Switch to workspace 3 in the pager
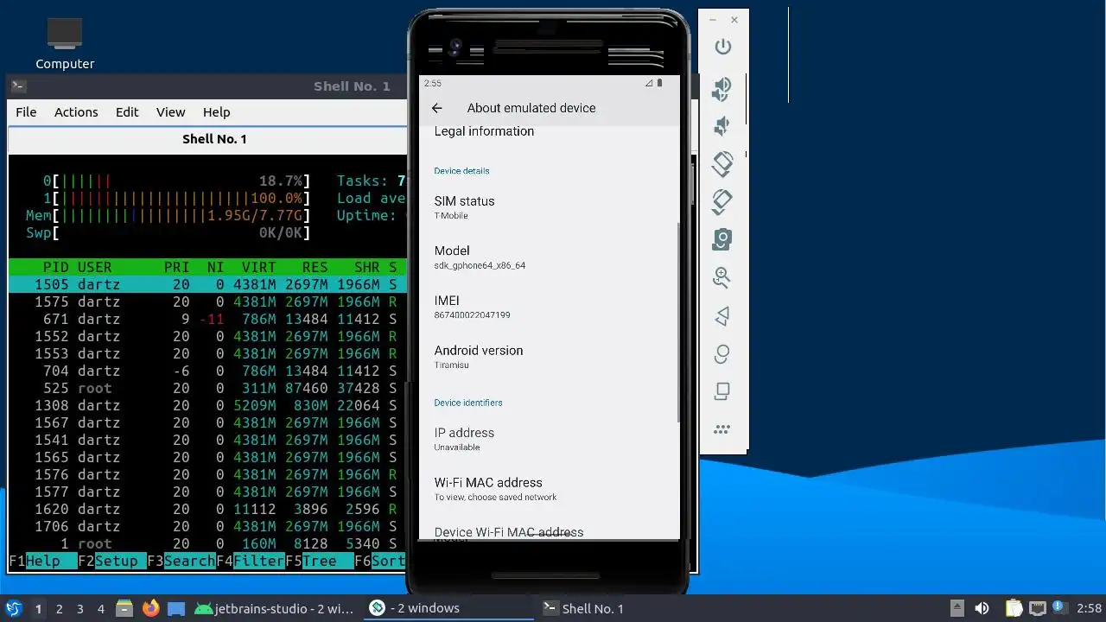 click(79, 608)
